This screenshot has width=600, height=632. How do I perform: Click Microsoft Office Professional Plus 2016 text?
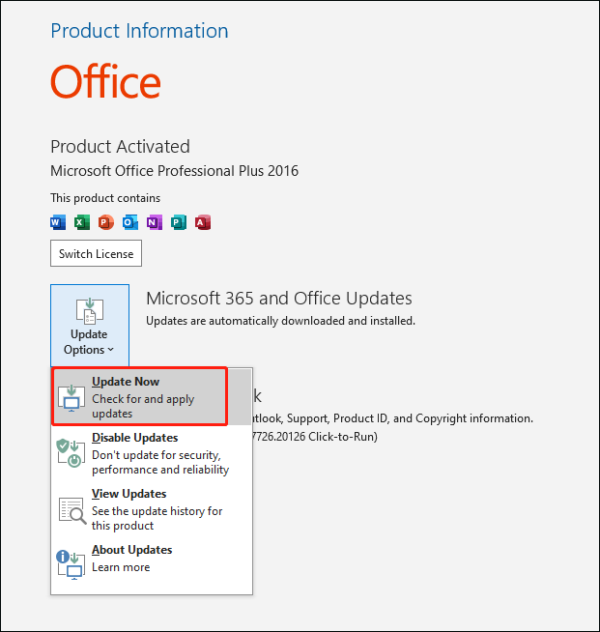click(x=175, y=171)
